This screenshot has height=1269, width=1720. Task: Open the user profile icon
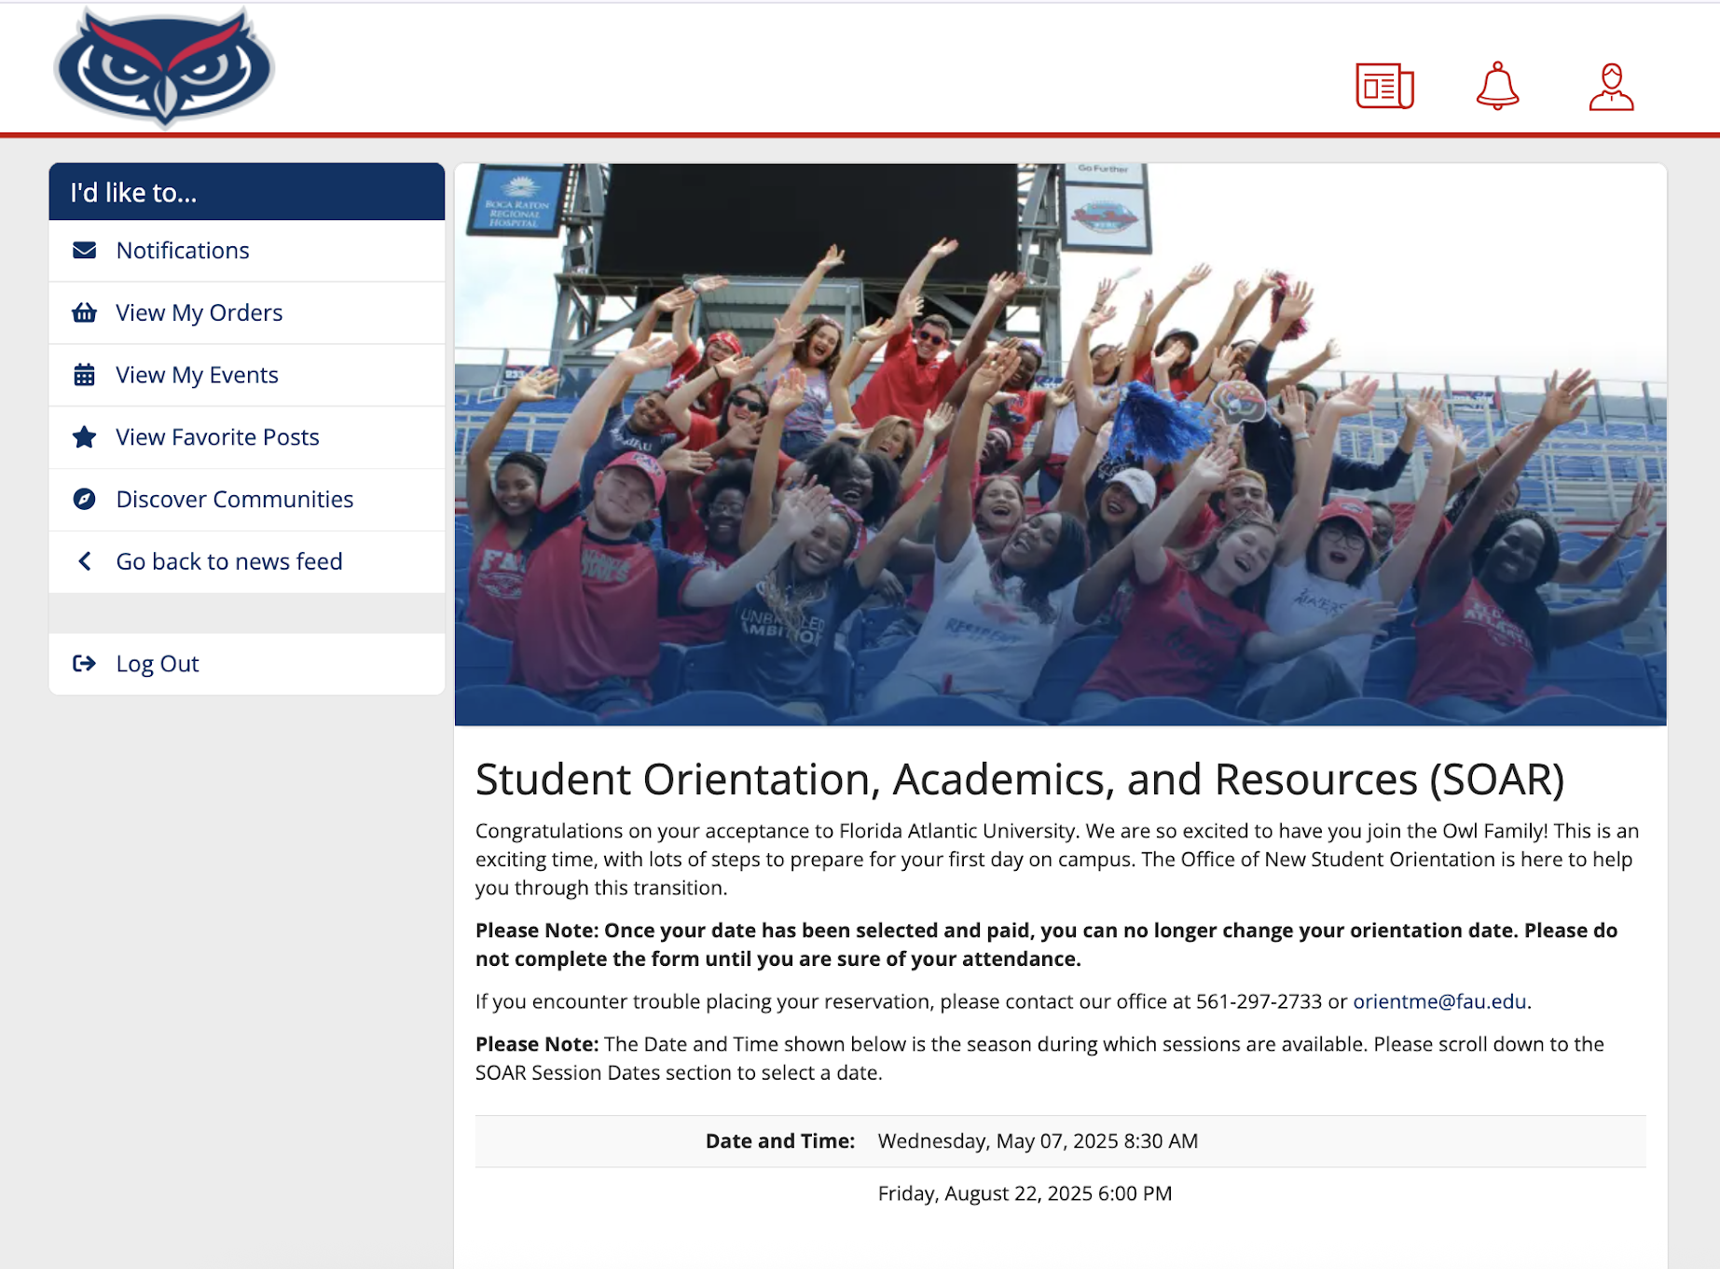tap(1611, 87)
